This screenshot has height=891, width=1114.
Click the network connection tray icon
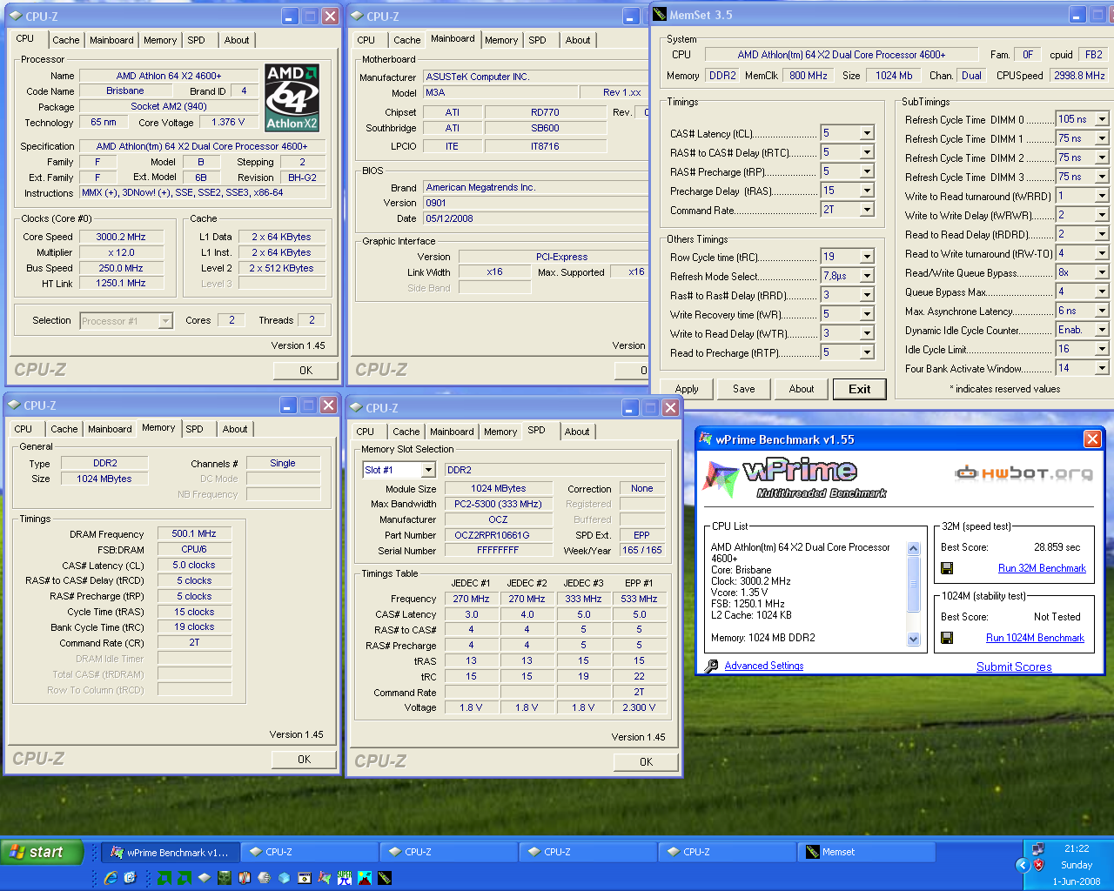click(x=1037, y=849)
